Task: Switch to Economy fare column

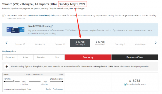Action: pyautogui.click(x=88, y=57)
